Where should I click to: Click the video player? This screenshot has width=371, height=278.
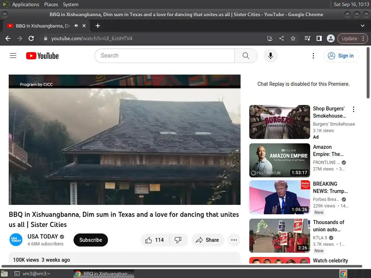click(x=125, y=140)
